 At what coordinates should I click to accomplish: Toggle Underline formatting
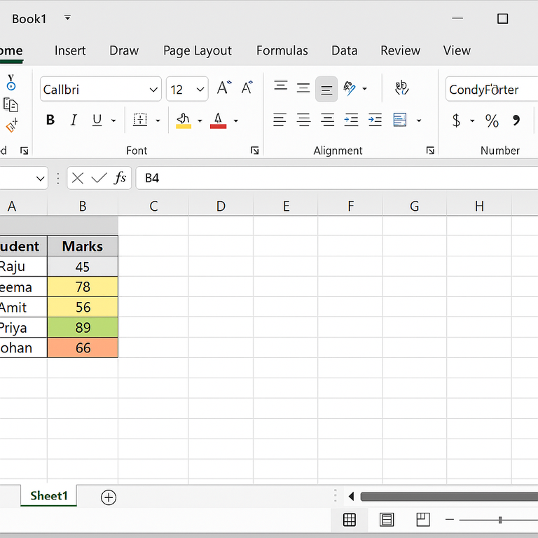(97, 120)
